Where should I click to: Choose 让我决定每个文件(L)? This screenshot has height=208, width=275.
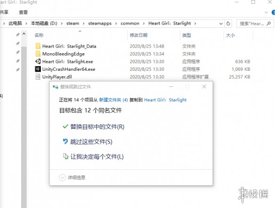(97, 157)
